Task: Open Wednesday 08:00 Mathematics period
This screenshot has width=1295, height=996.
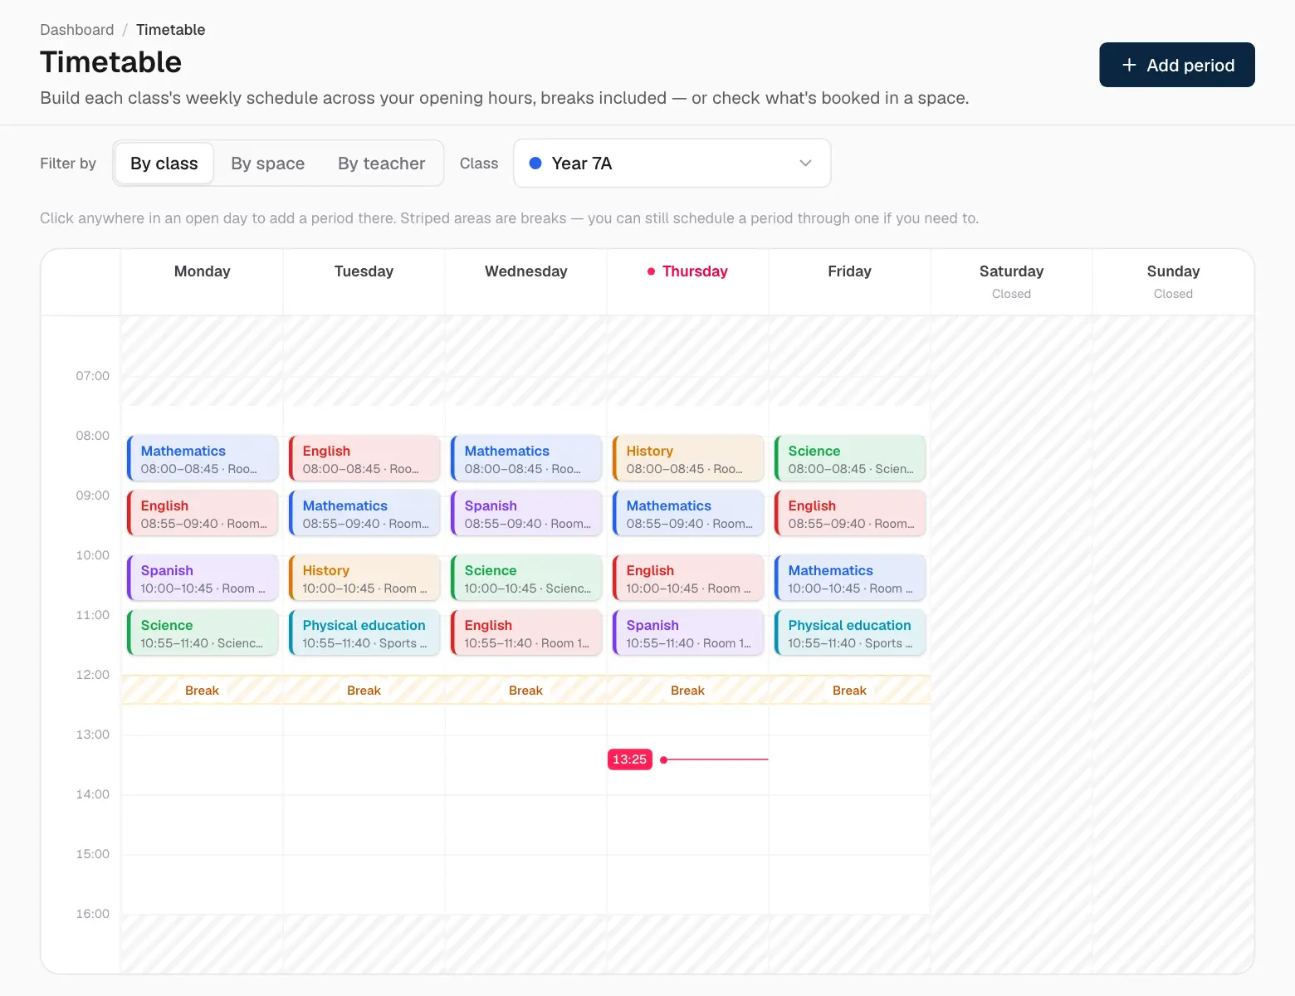Action: 526,458
